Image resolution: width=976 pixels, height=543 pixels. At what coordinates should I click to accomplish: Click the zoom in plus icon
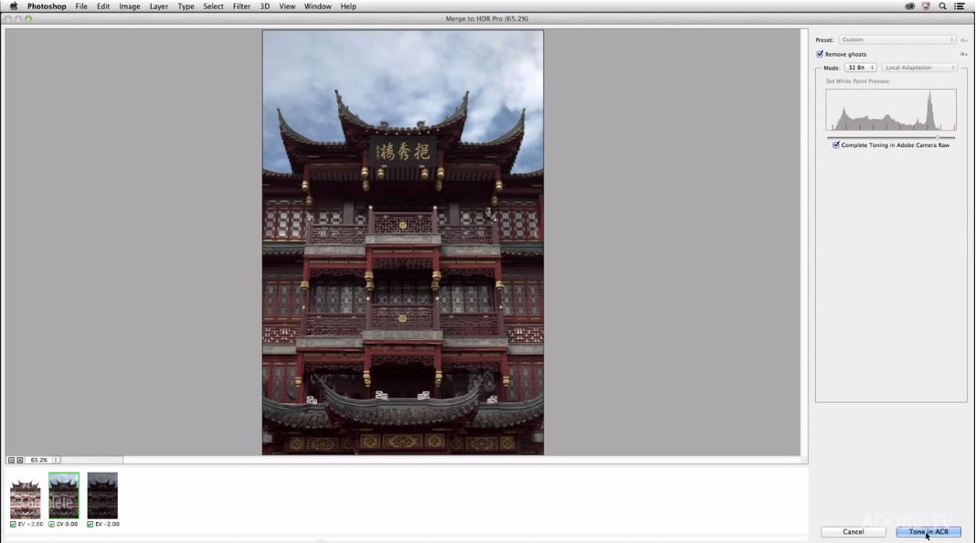tap(19, 460)
